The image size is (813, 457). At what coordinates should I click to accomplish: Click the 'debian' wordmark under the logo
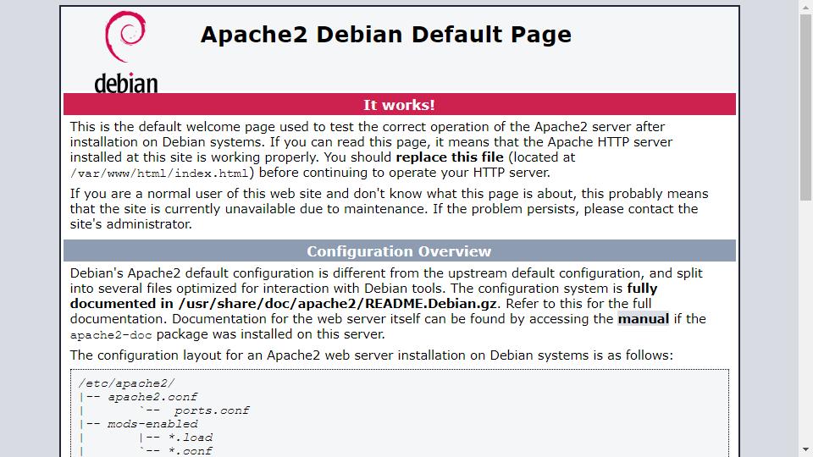pos(126,84)
